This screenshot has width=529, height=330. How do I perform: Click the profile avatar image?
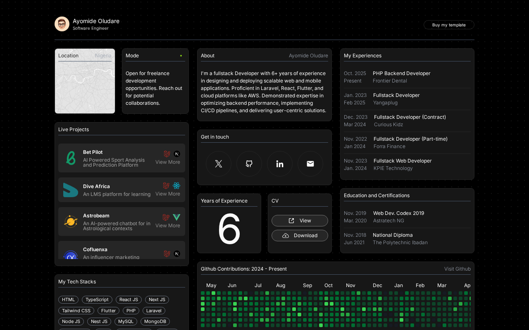point(62,24)
